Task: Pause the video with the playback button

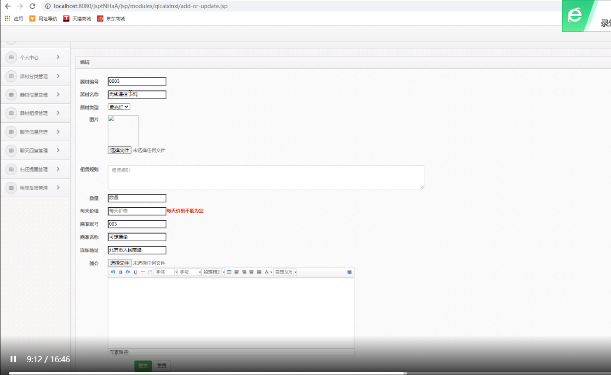Action: (x=13, y=359)
